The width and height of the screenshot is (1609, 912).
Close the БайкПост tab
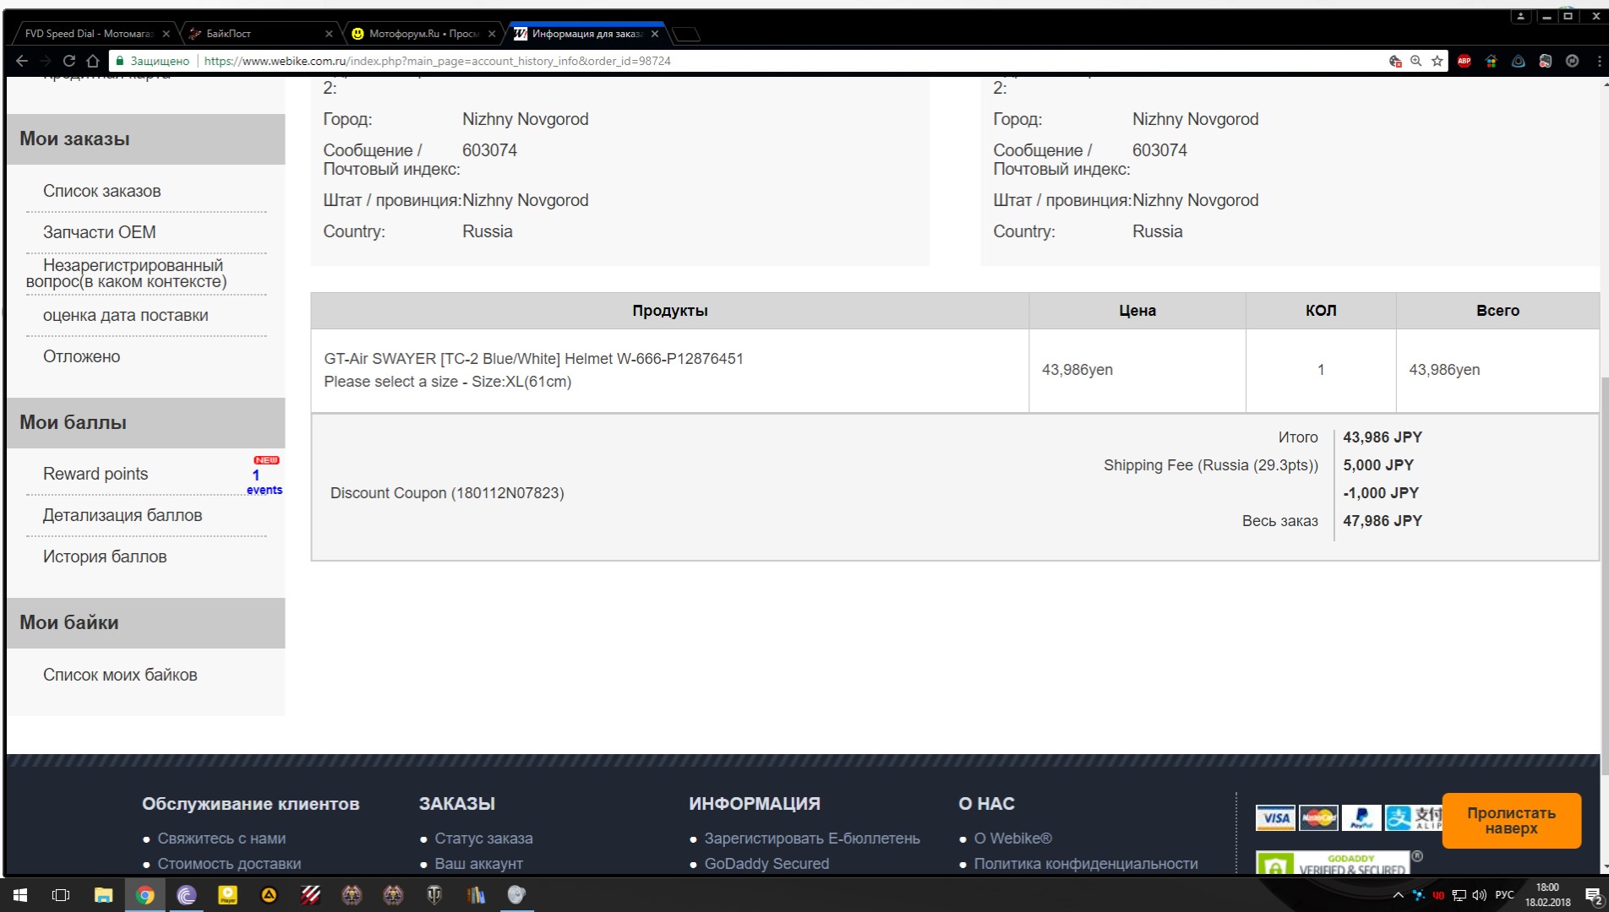tap(329, 34)
